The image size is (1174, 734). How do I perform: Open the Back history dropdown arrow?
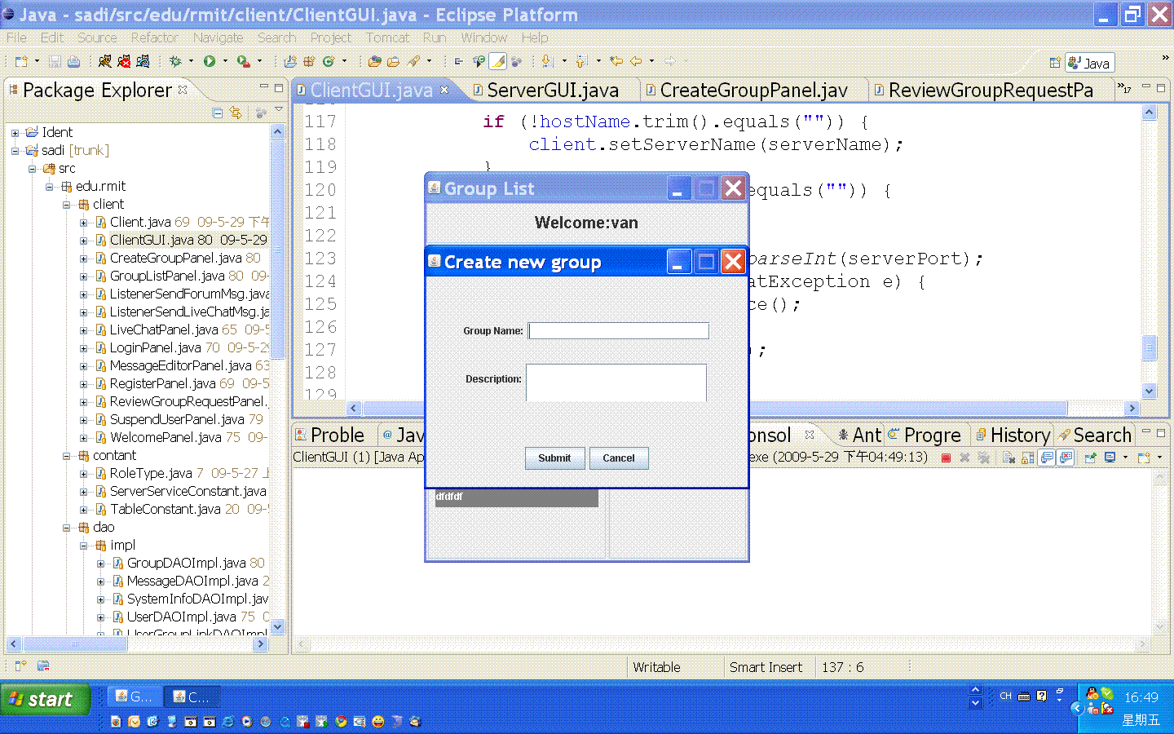click(651, 61)
